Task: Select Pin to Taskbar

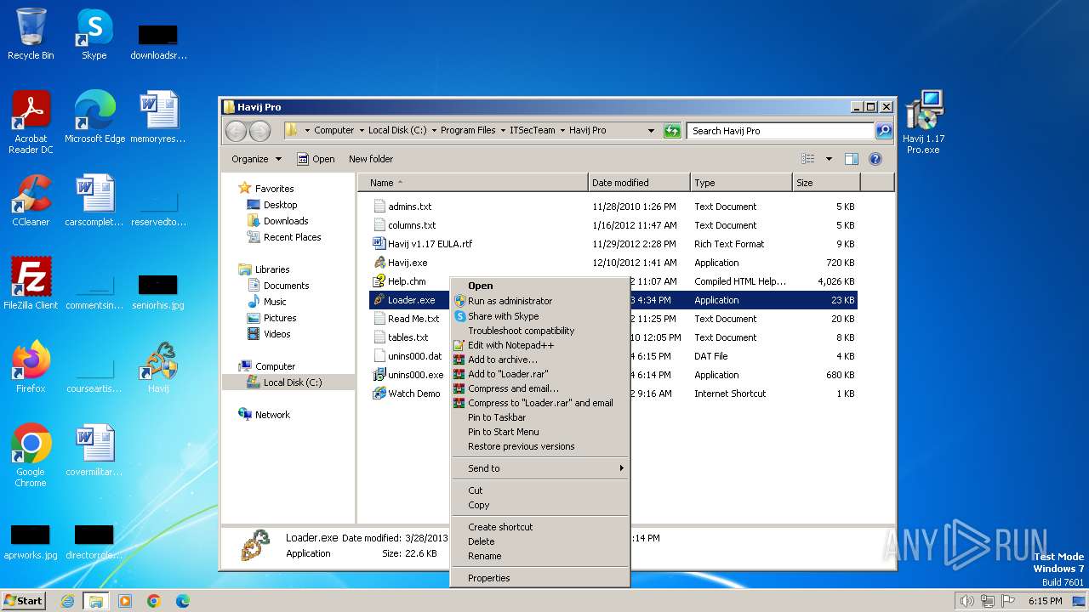Action: (x=540, y=417)
